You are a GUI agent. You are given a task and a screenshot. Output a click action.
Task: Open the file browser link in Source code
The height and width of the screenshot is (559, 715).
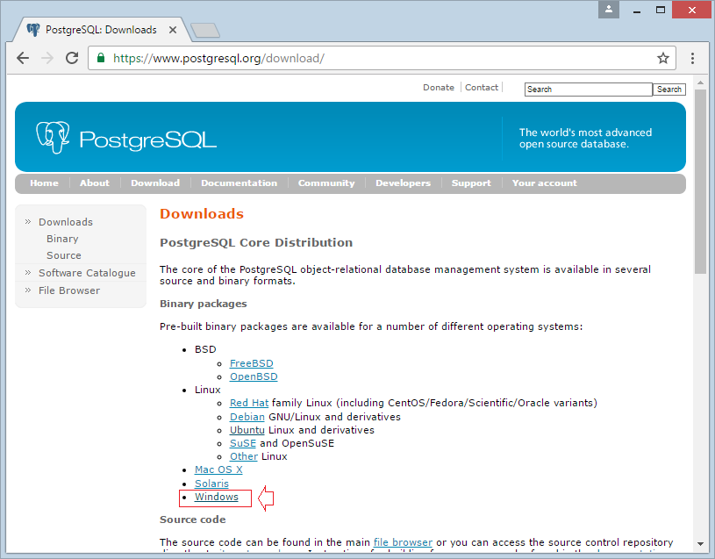[x=403, y=542]
